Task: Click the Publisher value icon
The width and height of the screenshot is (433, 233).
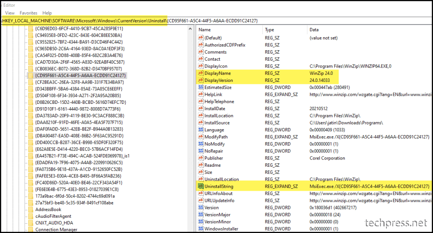Action: [x=201, y=158]
